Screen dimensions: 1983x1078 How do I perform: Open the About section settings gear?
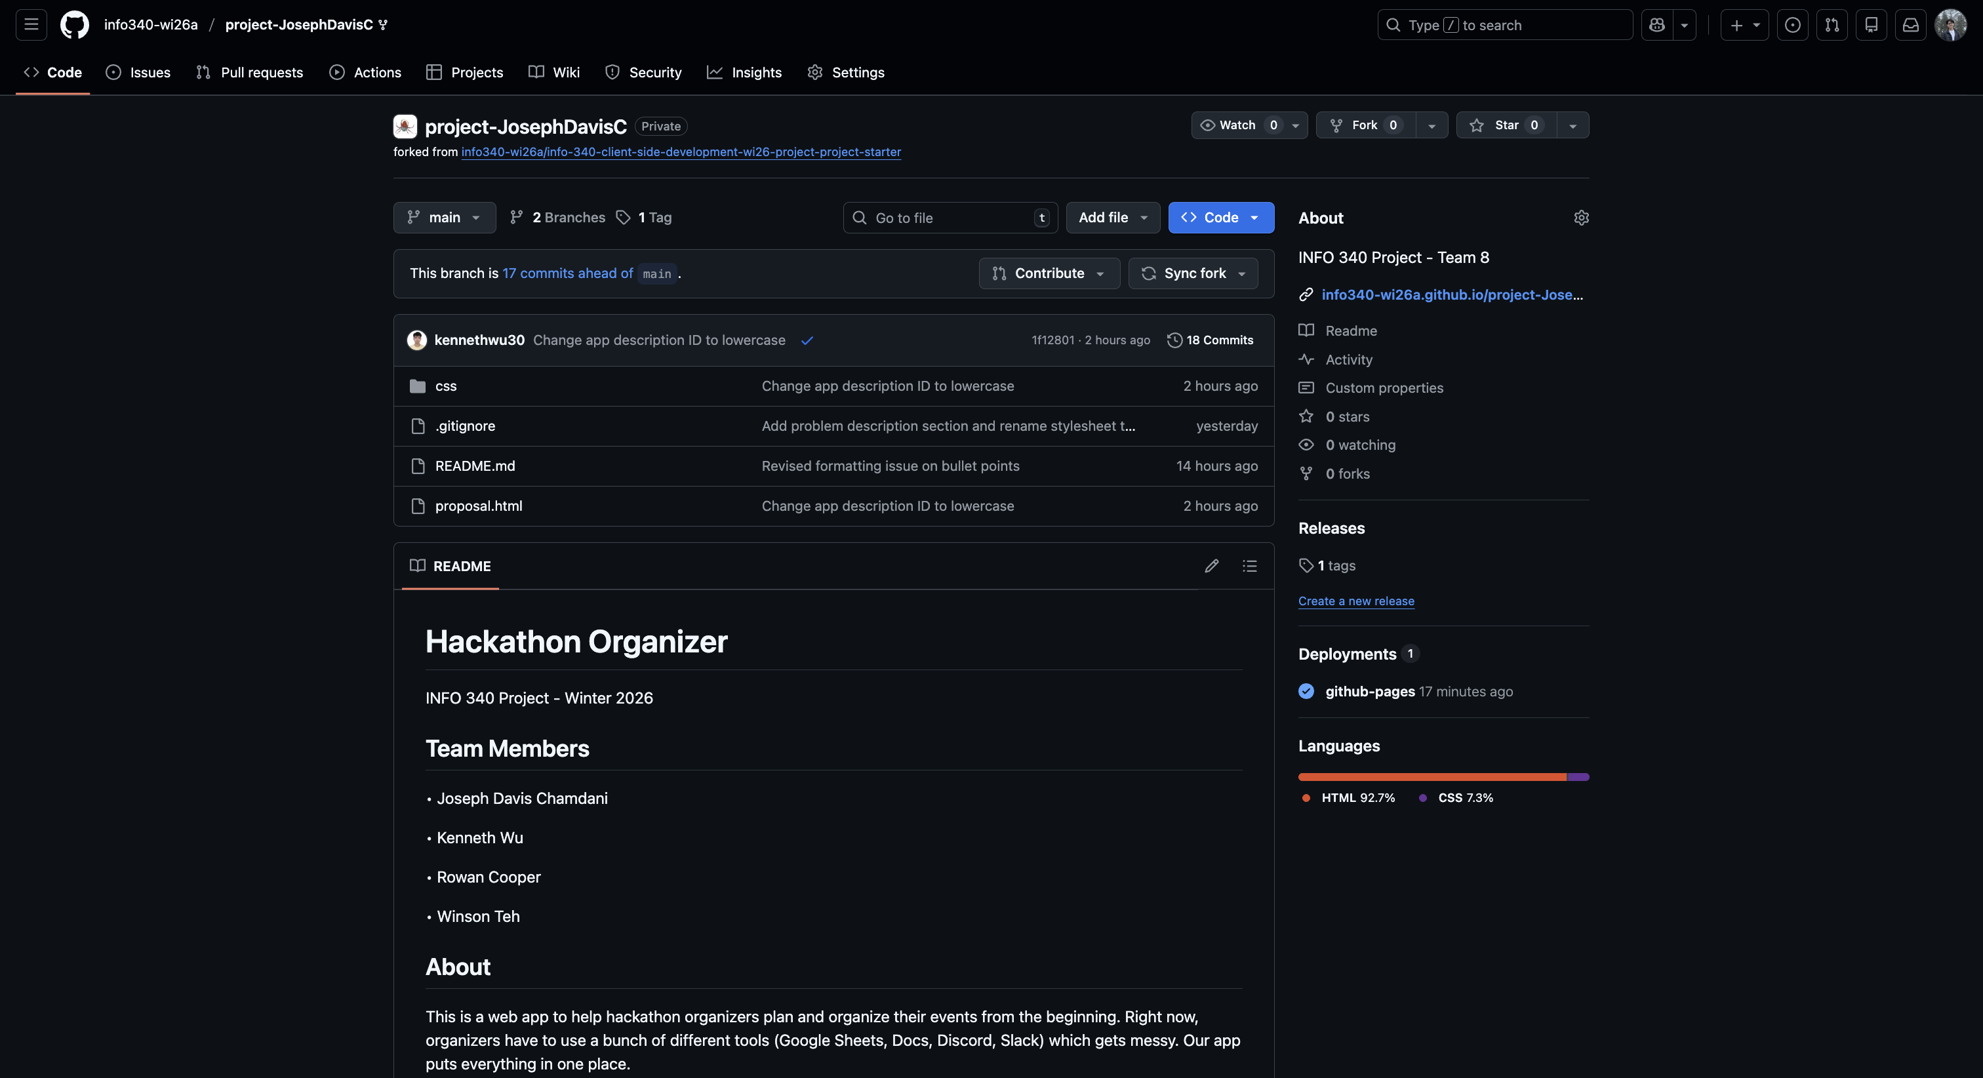click(x=1580, y=217)
